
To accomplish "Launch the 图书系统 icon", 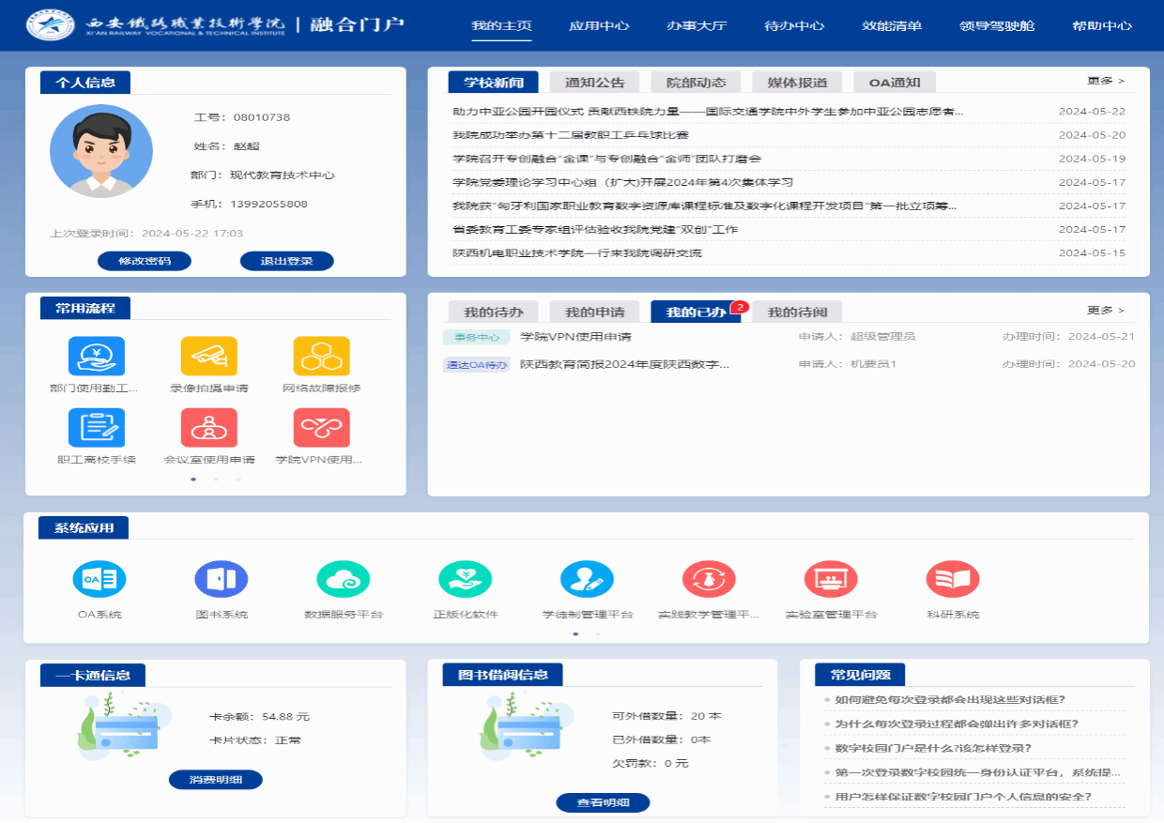I will [222, 579].
